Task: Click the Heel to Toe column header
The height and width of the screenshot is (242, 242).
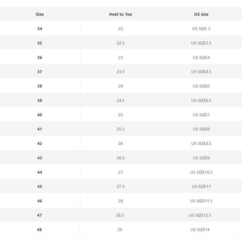Action: click(x=120, y=14)
